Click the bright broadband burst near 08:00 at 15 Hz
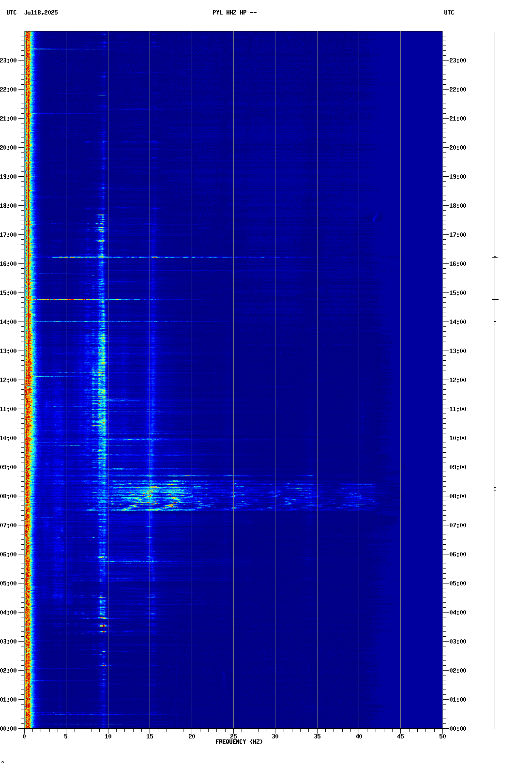516x767 pixels. tap(150, 495)
